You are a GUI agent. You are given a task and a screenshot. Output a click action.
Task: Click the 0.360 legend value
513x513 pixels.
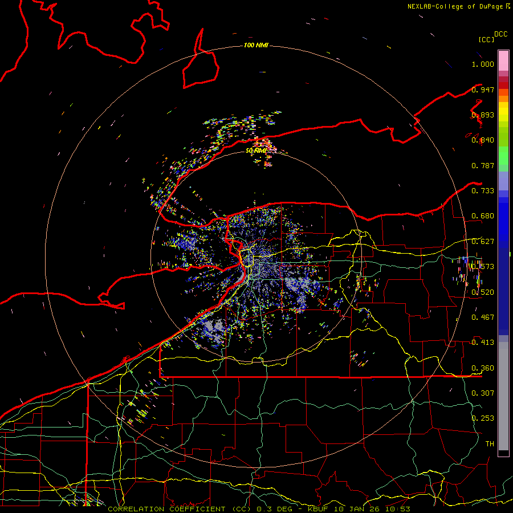click(483, 368)
